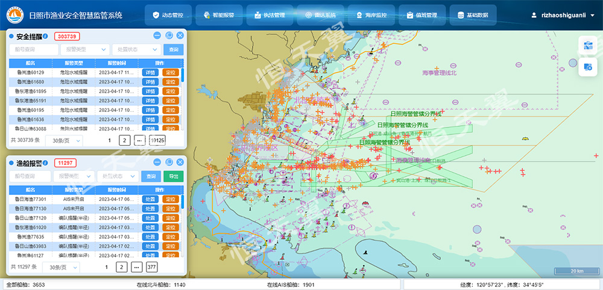The width and height of the screenshot is (603, 290).
Task: Open the 报警类型 dropdown in 安全提醒 panel
Action: click(84, 50)
